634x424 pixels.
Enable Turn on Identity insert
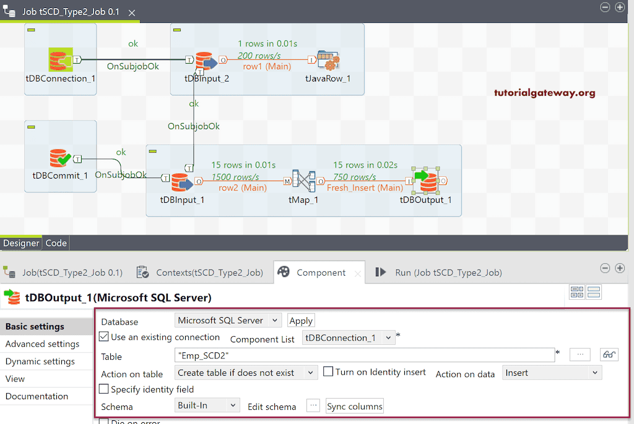pyautogui.click(x=328, y=371)
